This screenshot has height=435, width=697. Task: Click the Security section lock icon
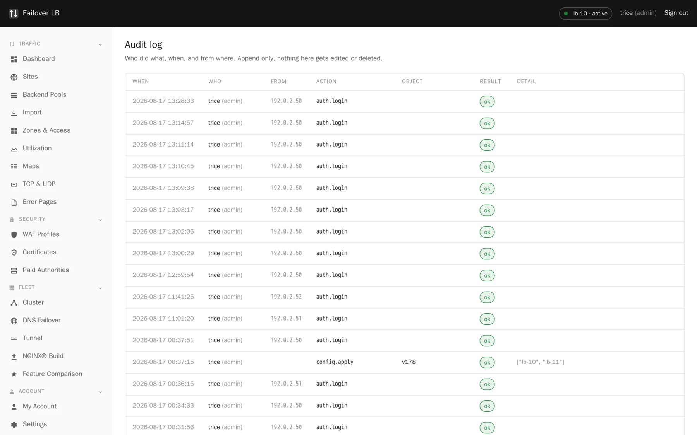click(12, 219)
